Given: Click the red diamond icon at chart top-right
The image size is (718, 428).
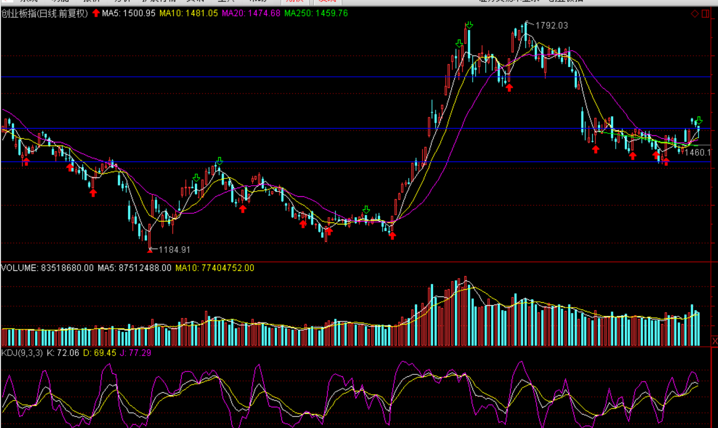Looking at the screenshot, I should [x=695, y=14].
